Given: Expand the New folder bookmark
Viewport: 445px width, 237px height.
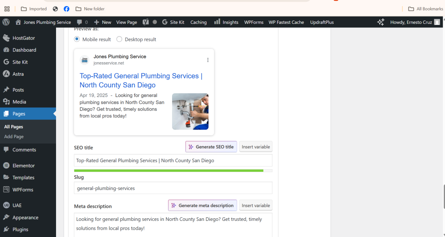Looking at the screenshot, I should tap(90, 9).
